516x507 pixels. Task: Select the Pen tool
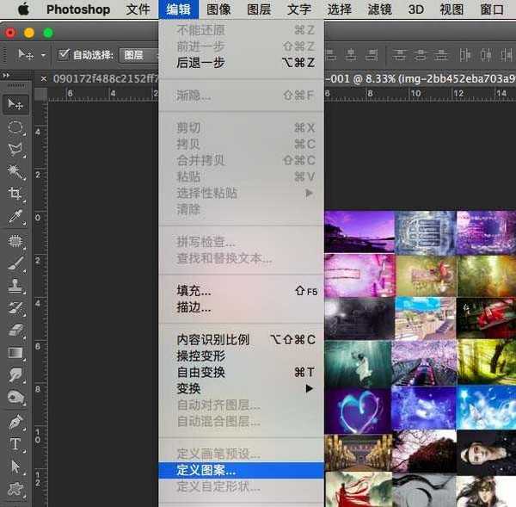(x=15, y=422)
